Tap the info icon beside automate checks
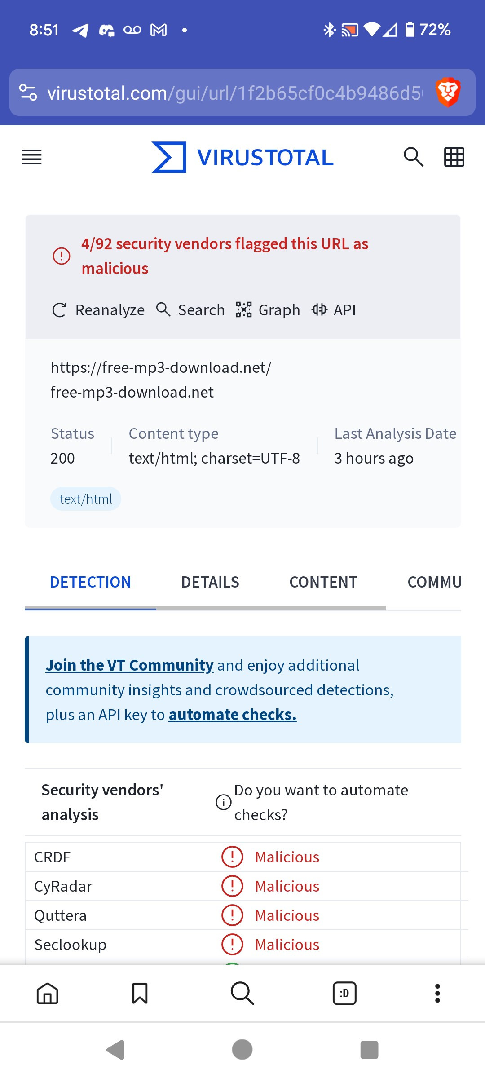 224,802
